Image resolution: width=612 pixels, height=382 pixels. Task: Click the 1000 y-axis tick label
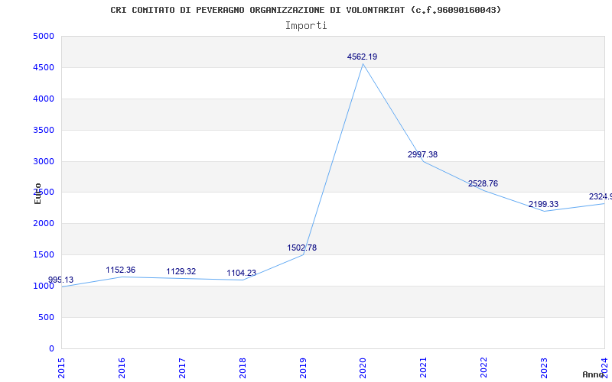point(44,286)
